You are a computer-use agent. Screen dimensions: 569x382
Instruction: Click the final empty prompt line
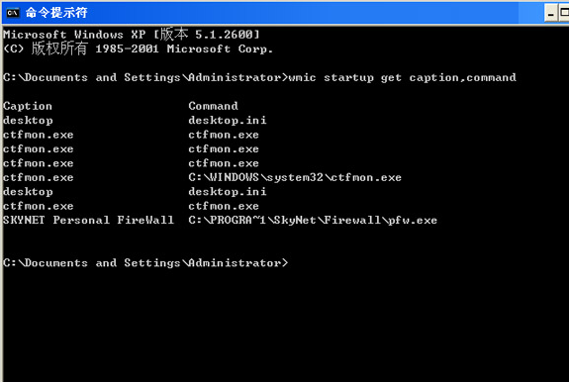click(145, 263)
